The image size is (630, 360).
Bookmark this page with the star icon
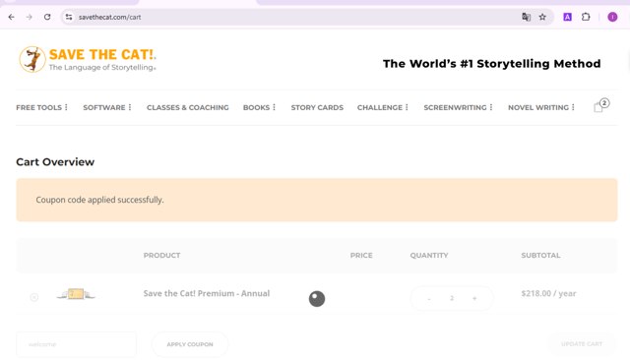pos(542,17)
